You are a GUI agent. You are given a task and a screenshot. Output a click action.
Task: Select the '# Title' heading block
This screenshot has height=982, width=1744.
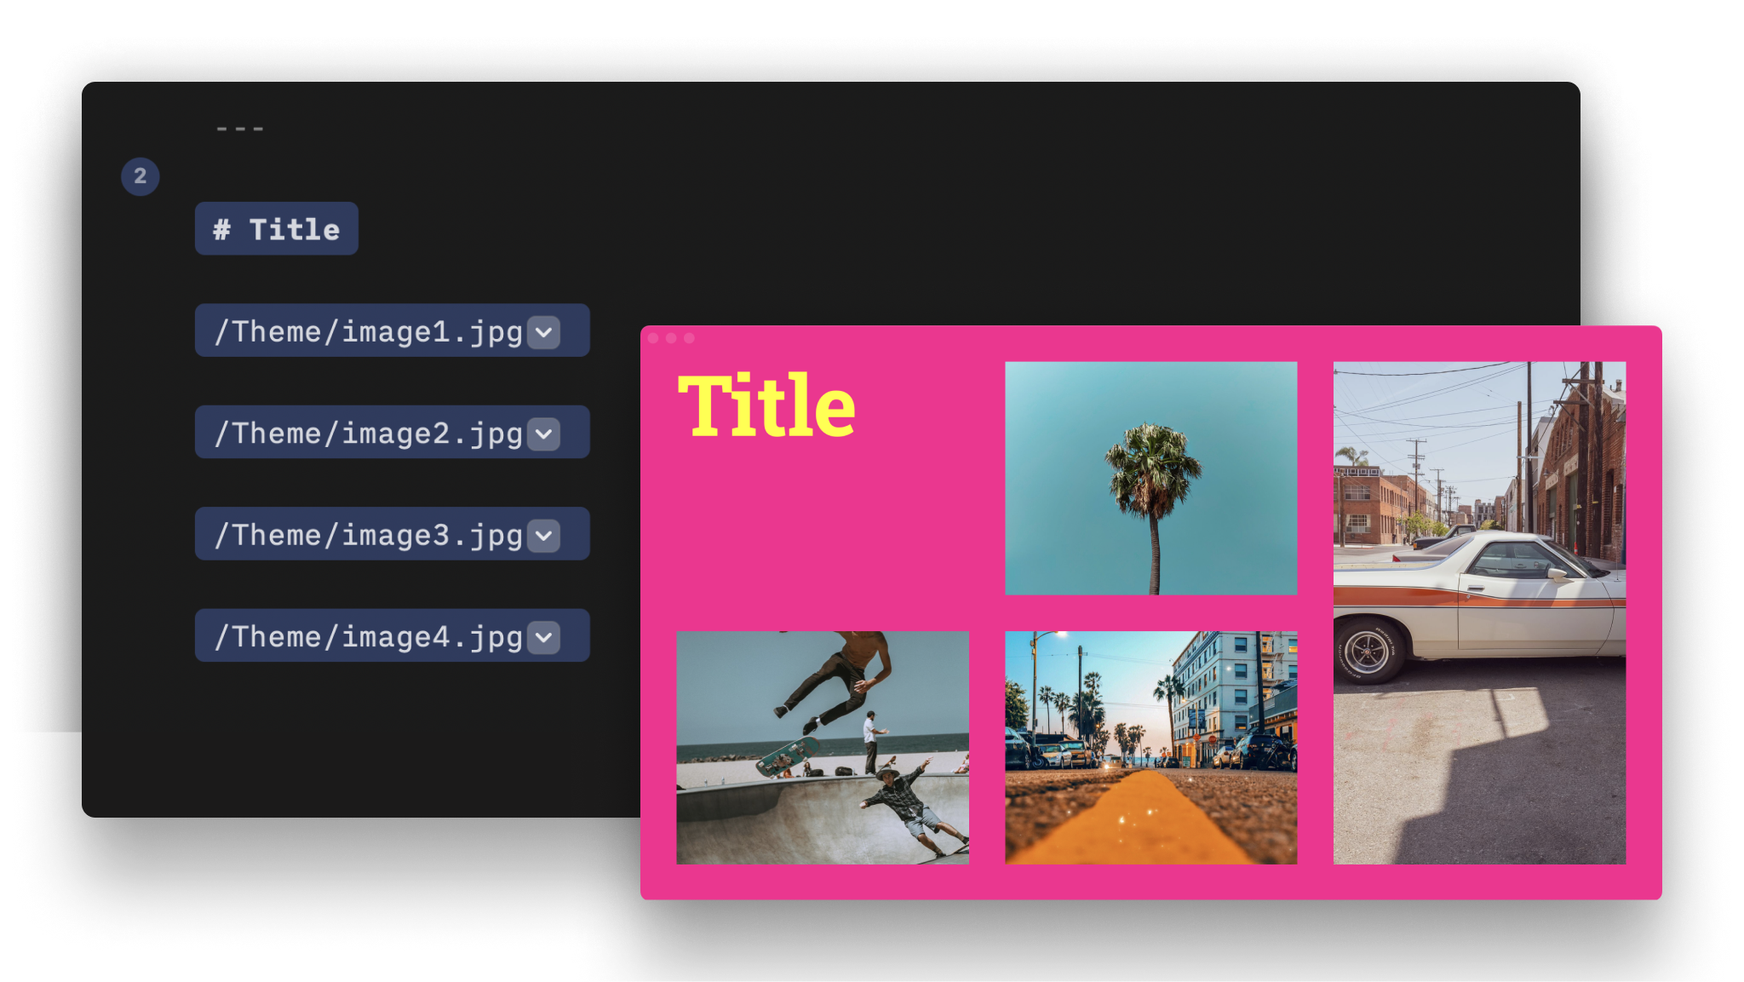click(277, 228)
